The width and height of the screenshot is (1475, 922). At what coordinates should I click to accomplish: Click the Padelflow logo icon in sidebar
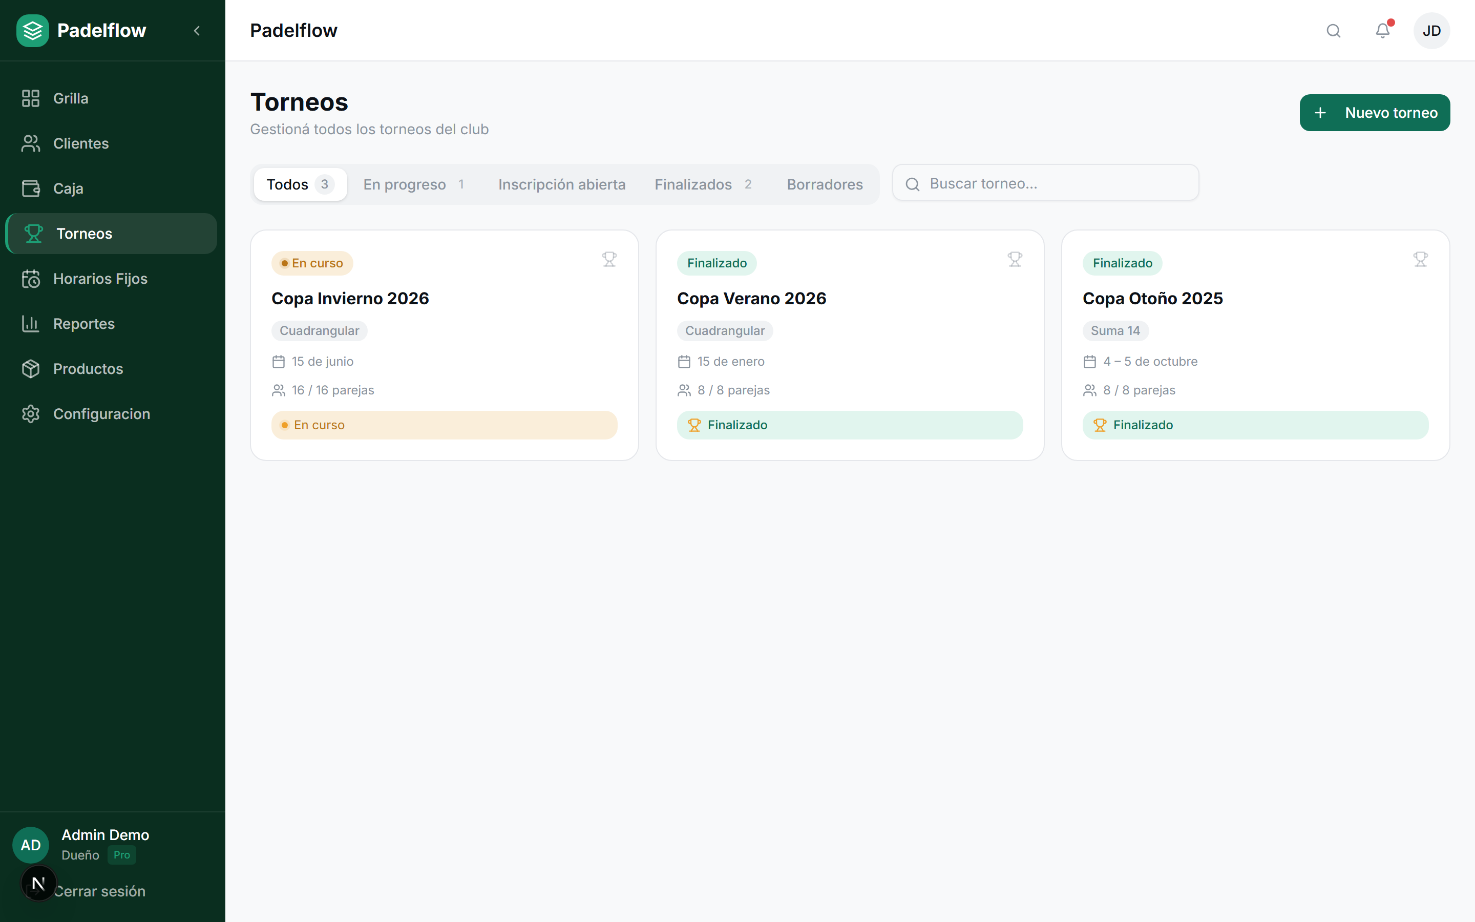click(x=32, y=31)
